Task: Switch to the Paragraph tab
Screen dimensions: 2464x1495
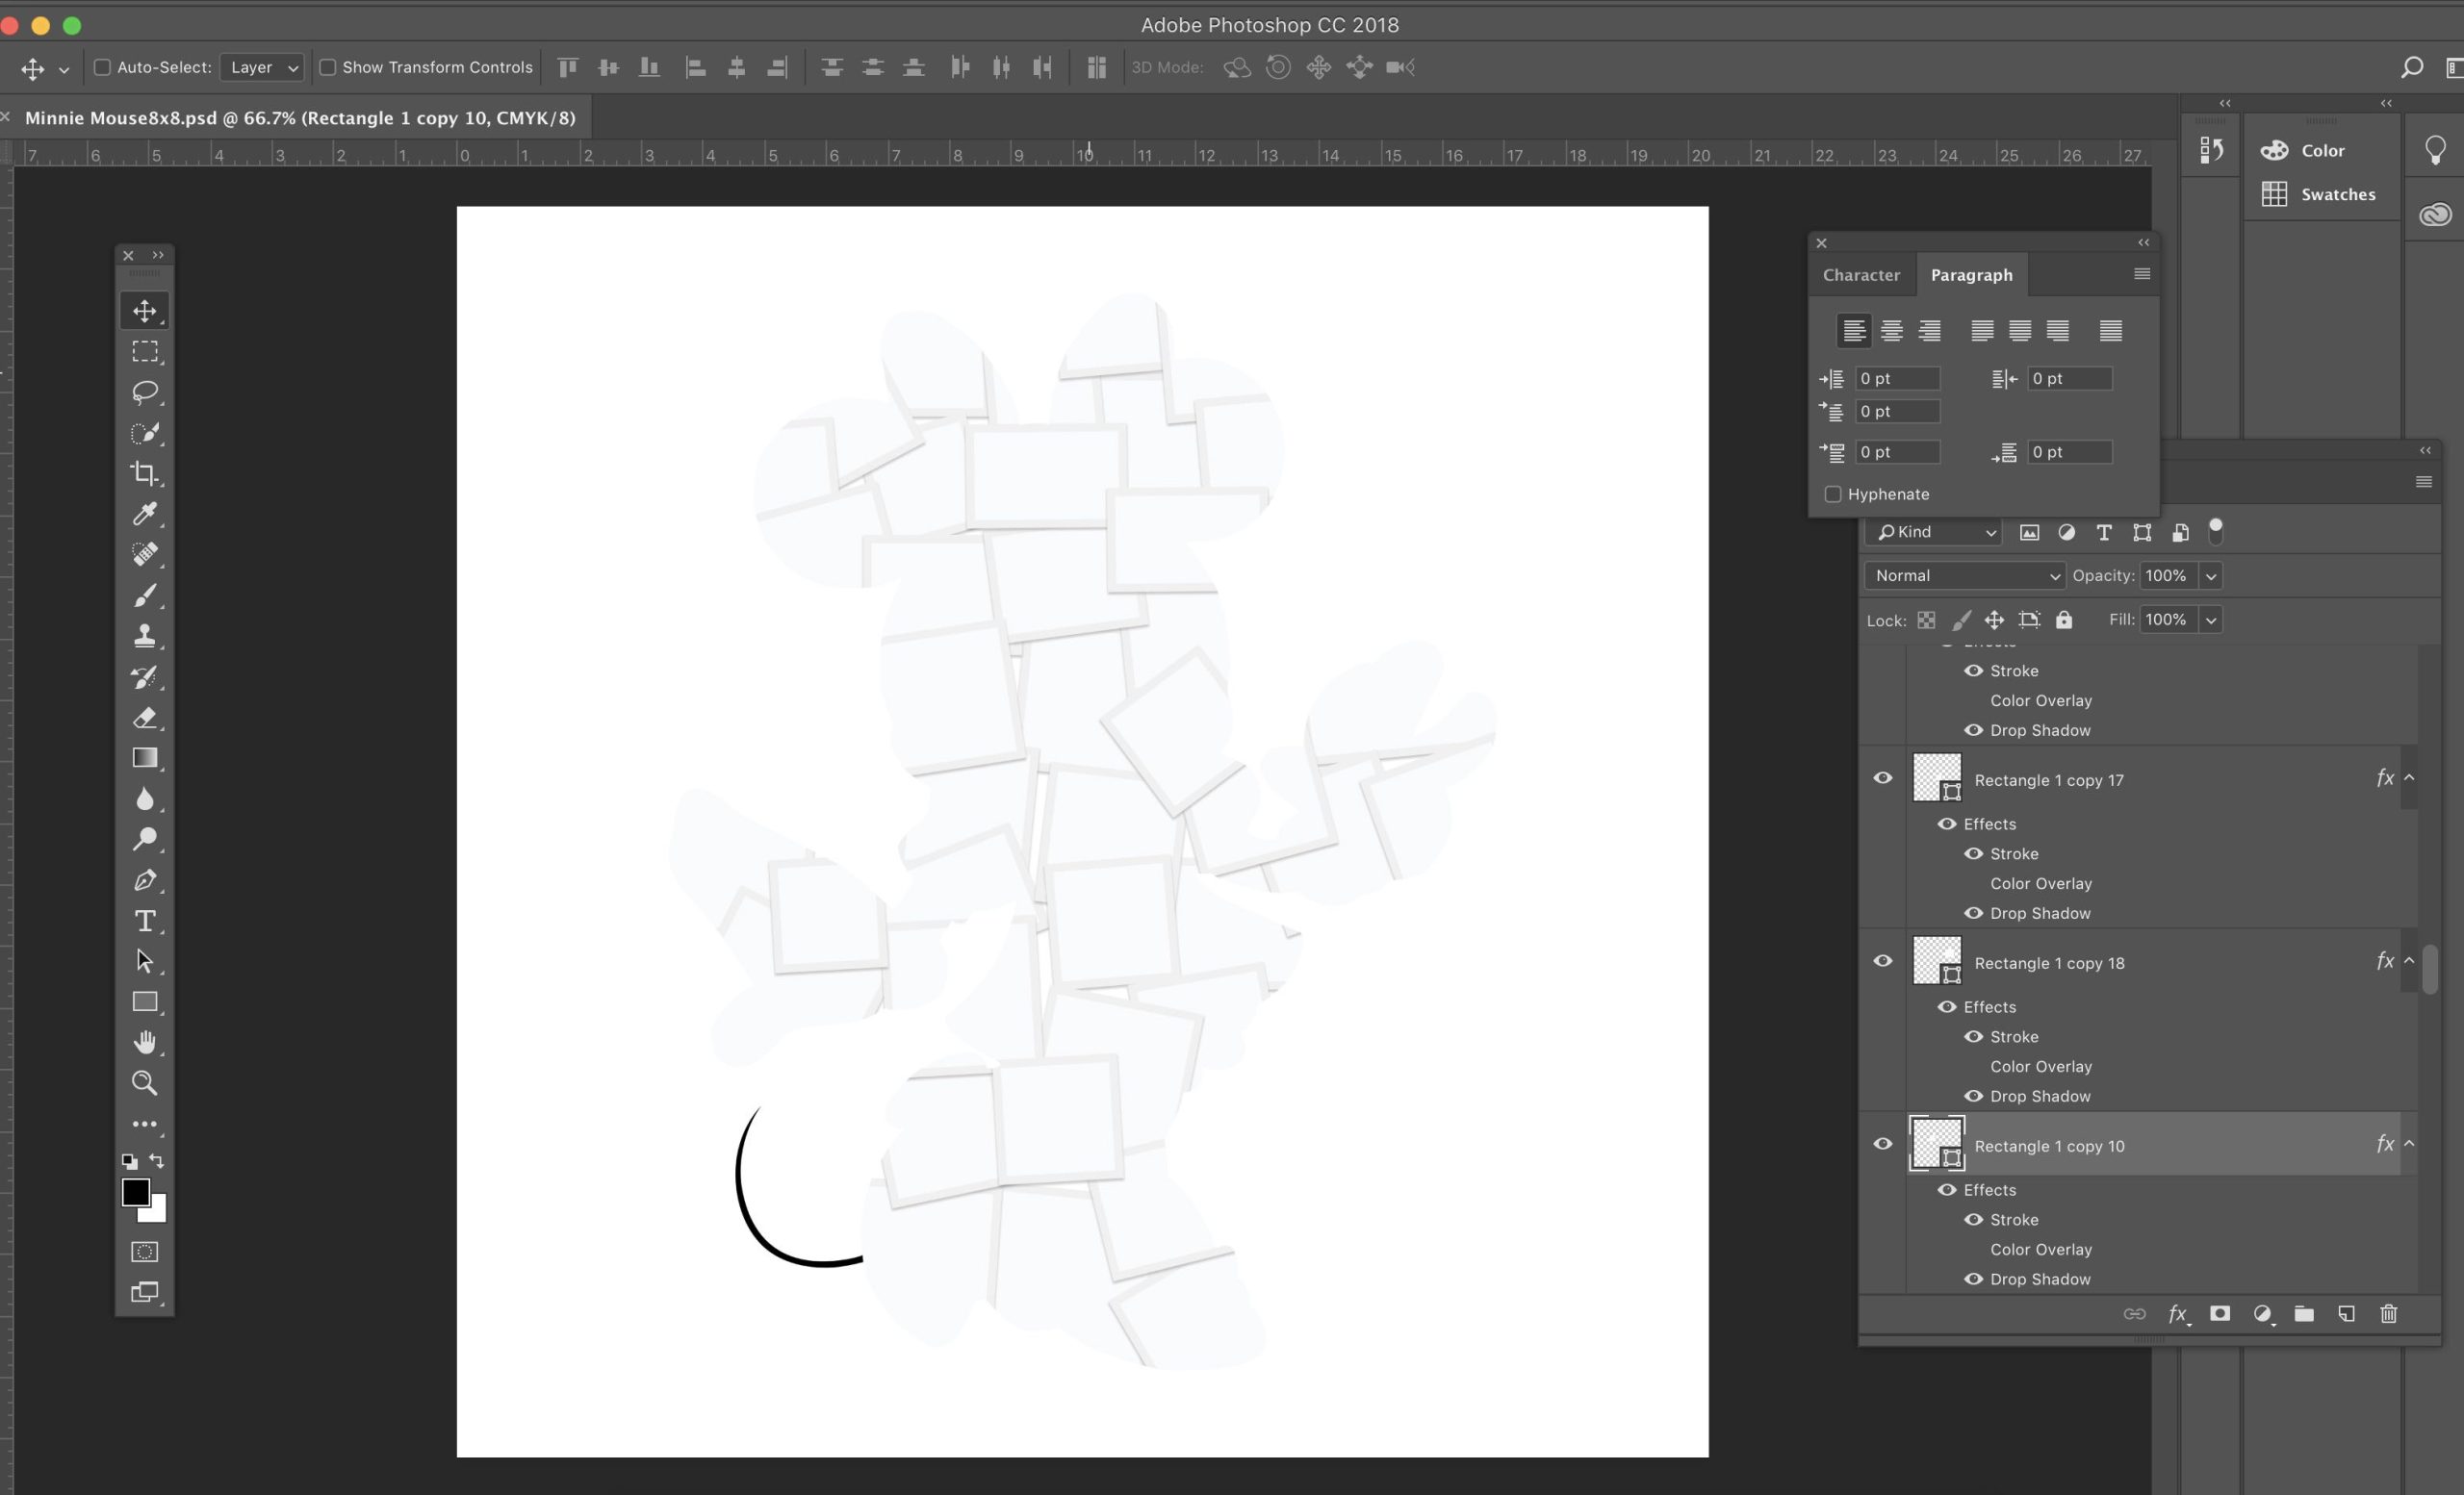Action: click(1971, 275)
